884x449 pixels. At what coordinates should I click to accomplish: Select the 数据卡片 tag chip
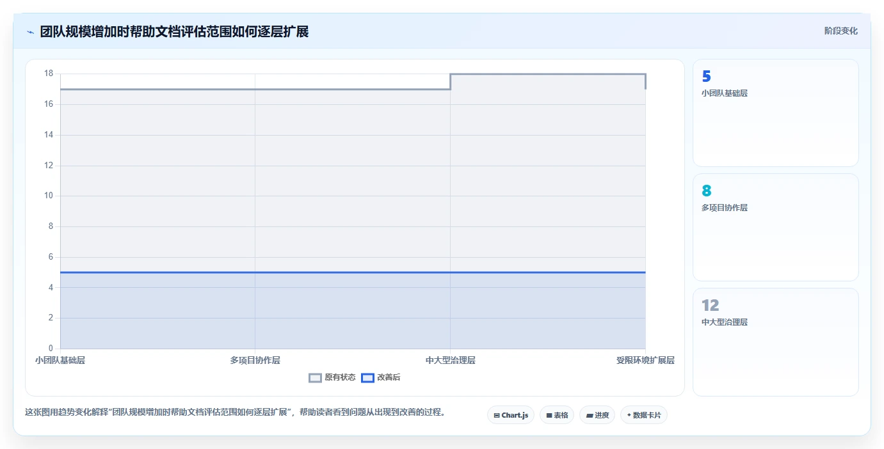(x=644, y=415)
